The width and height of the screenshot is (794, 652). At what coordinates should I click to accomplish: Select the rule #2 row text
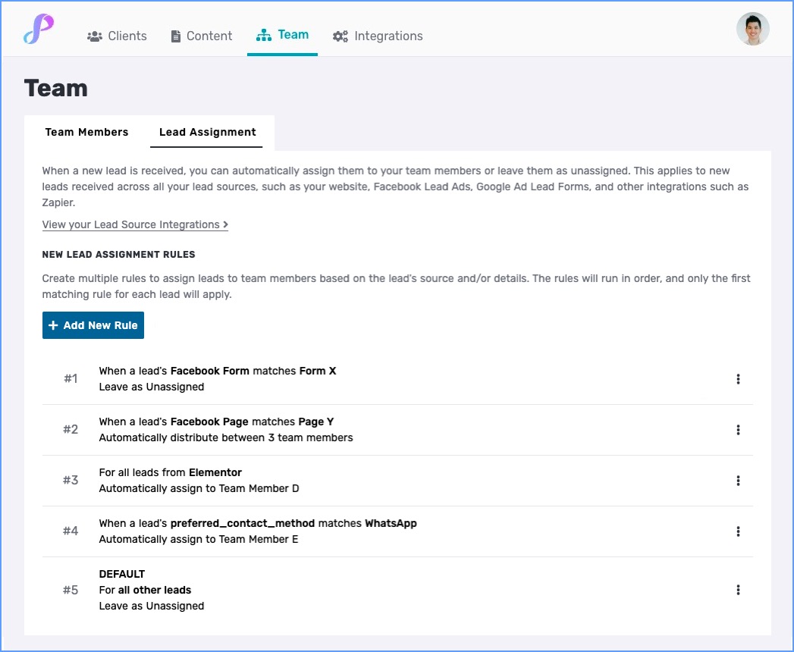pyautogui.click(x=225, y=429)
